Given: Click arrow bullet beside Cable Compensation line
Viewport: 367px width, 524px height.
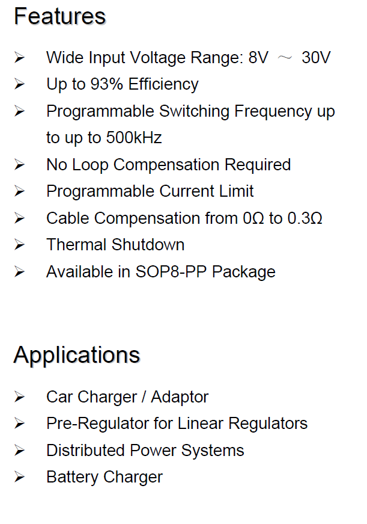Looking at the screenshot, I should (x=19, y=218).
